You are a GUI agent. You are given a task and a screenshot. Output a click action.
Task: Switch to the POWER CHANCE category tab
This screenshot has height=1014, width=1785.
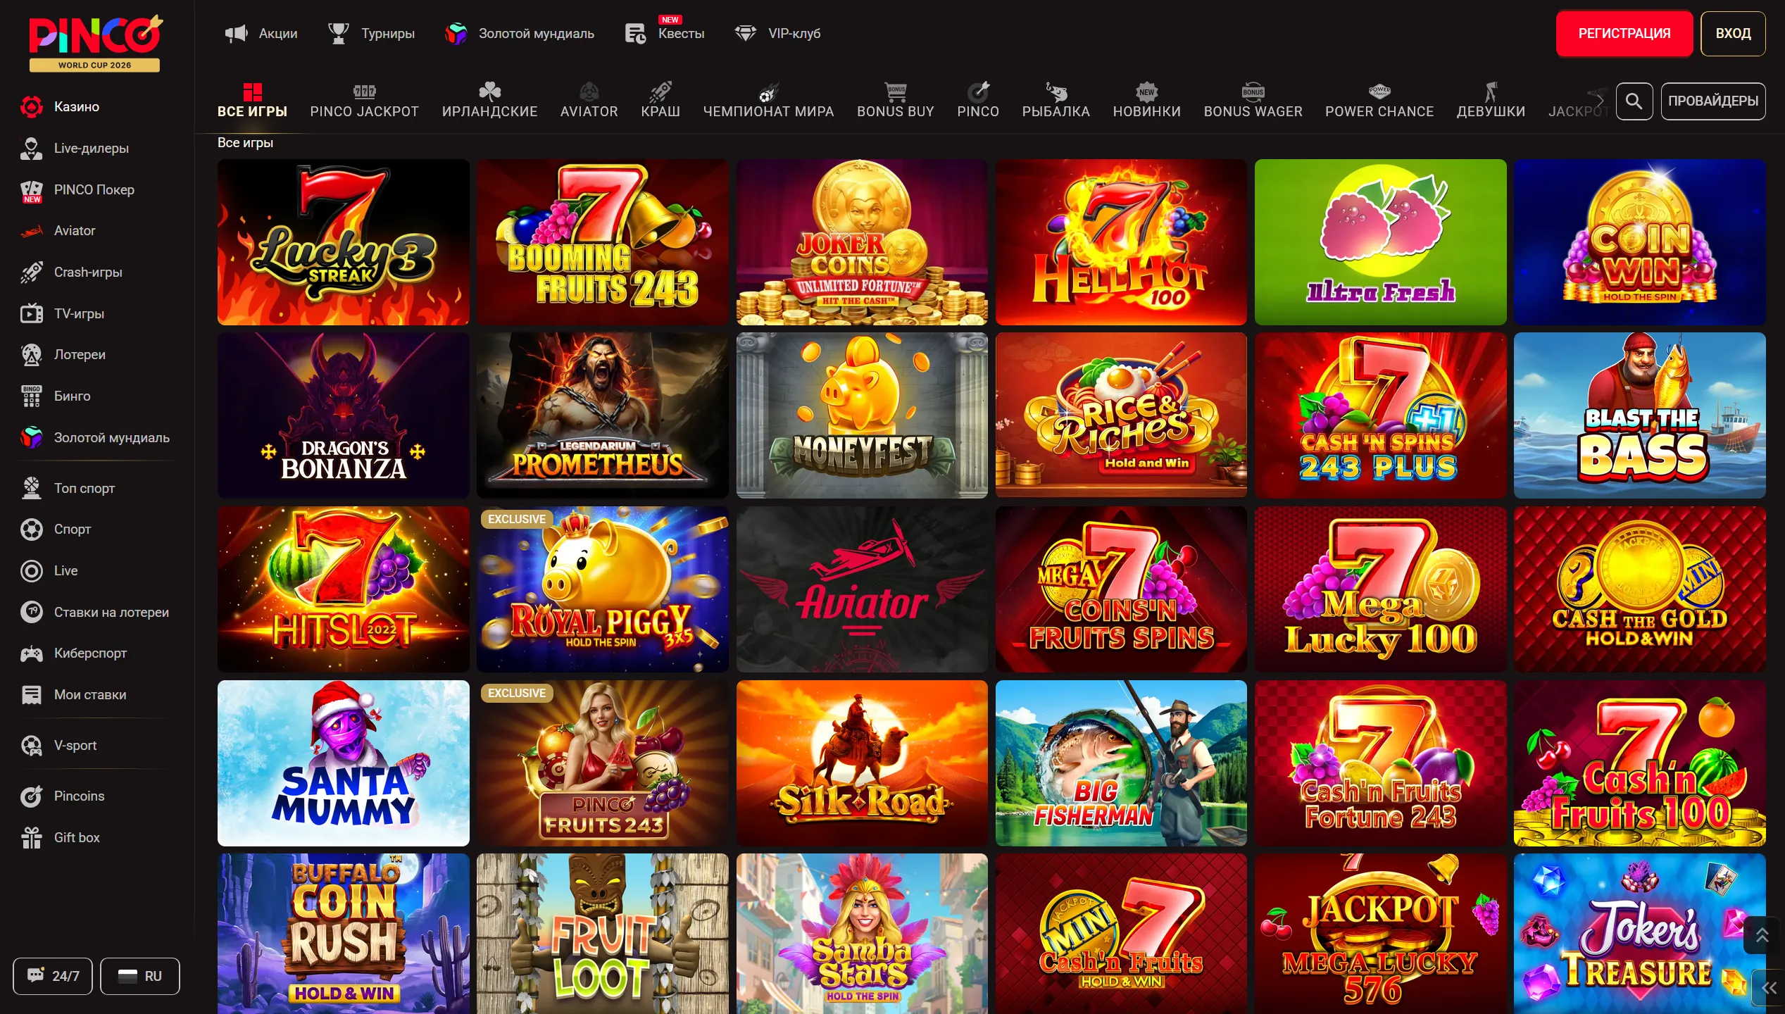coord(1379,101)
